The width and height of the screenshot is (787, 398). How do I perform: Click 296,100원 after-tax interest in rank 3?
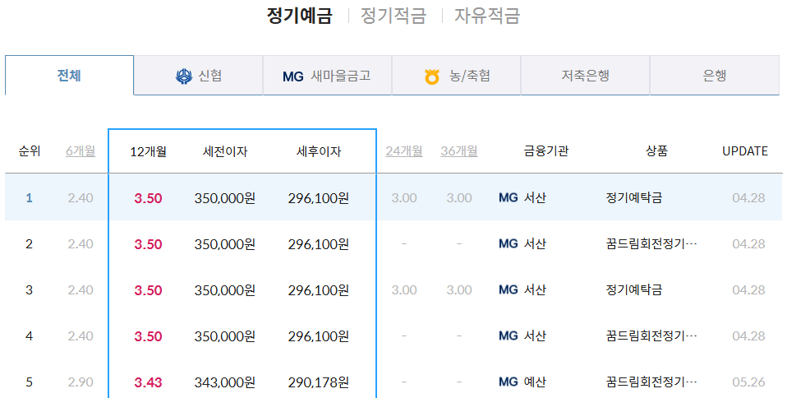(x=319, y=290)
